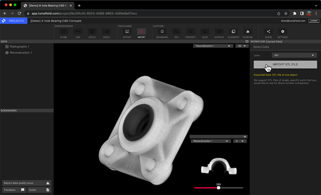This screenshot has height=195, width=321.
Task: Click the slice position slider handle
Action: (218, 188)
